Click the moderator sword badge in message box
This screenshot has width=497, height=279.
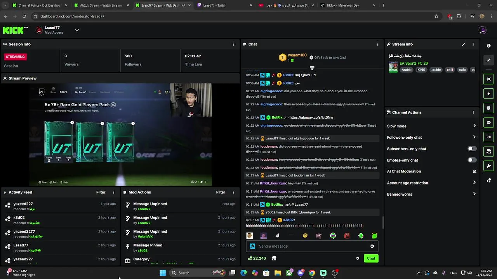pos(252,246)
